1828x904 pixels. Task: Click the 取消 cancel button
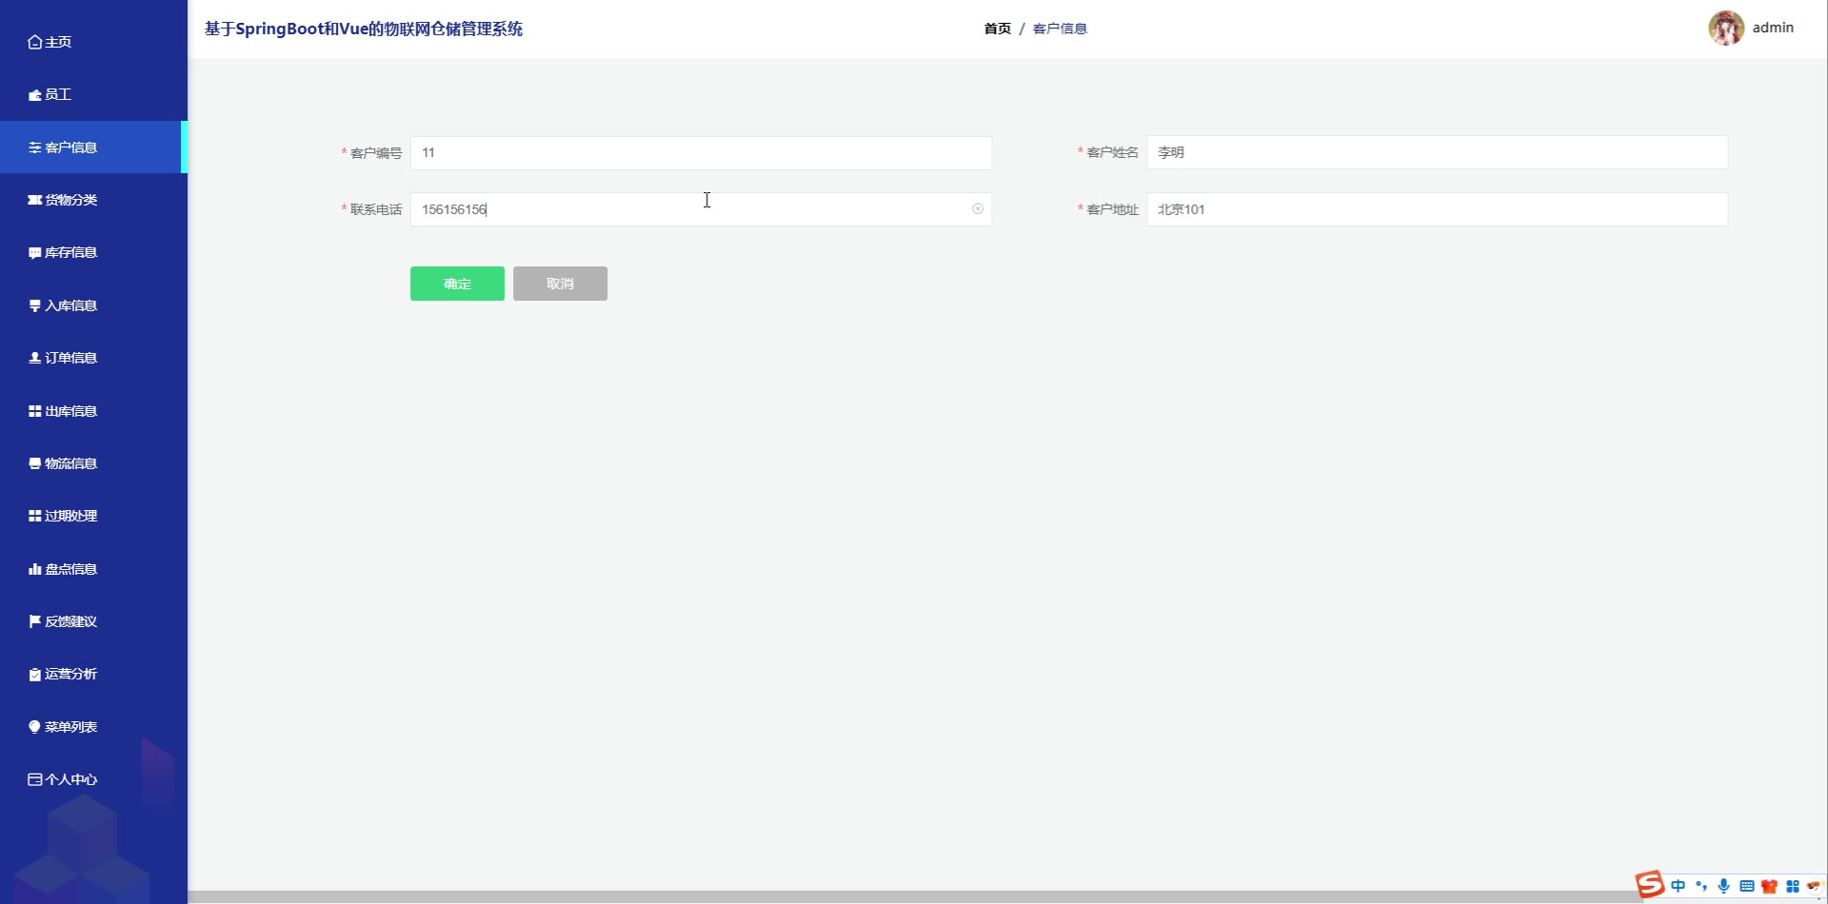click(560, 284)
